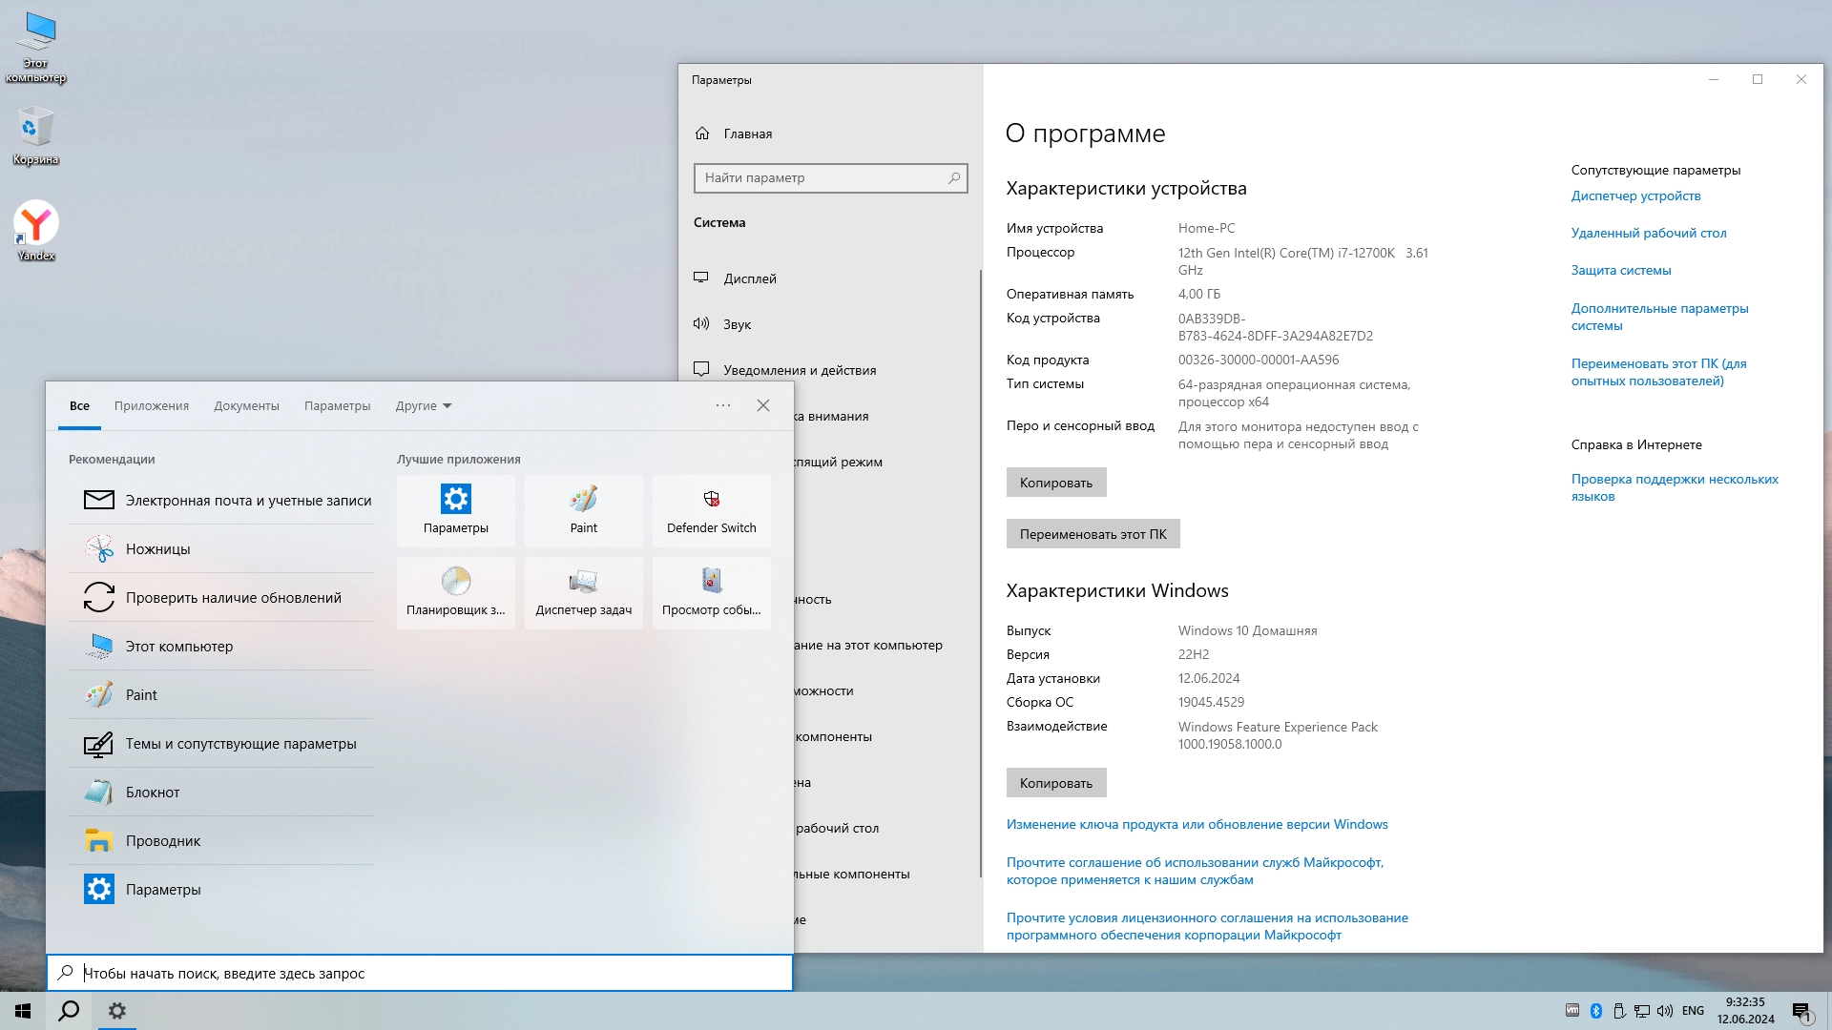Image resolution: width=1832 pixels, height=1030 pixels.
Task: Open «Просмотр событий» app
Action: coord(711,592)
